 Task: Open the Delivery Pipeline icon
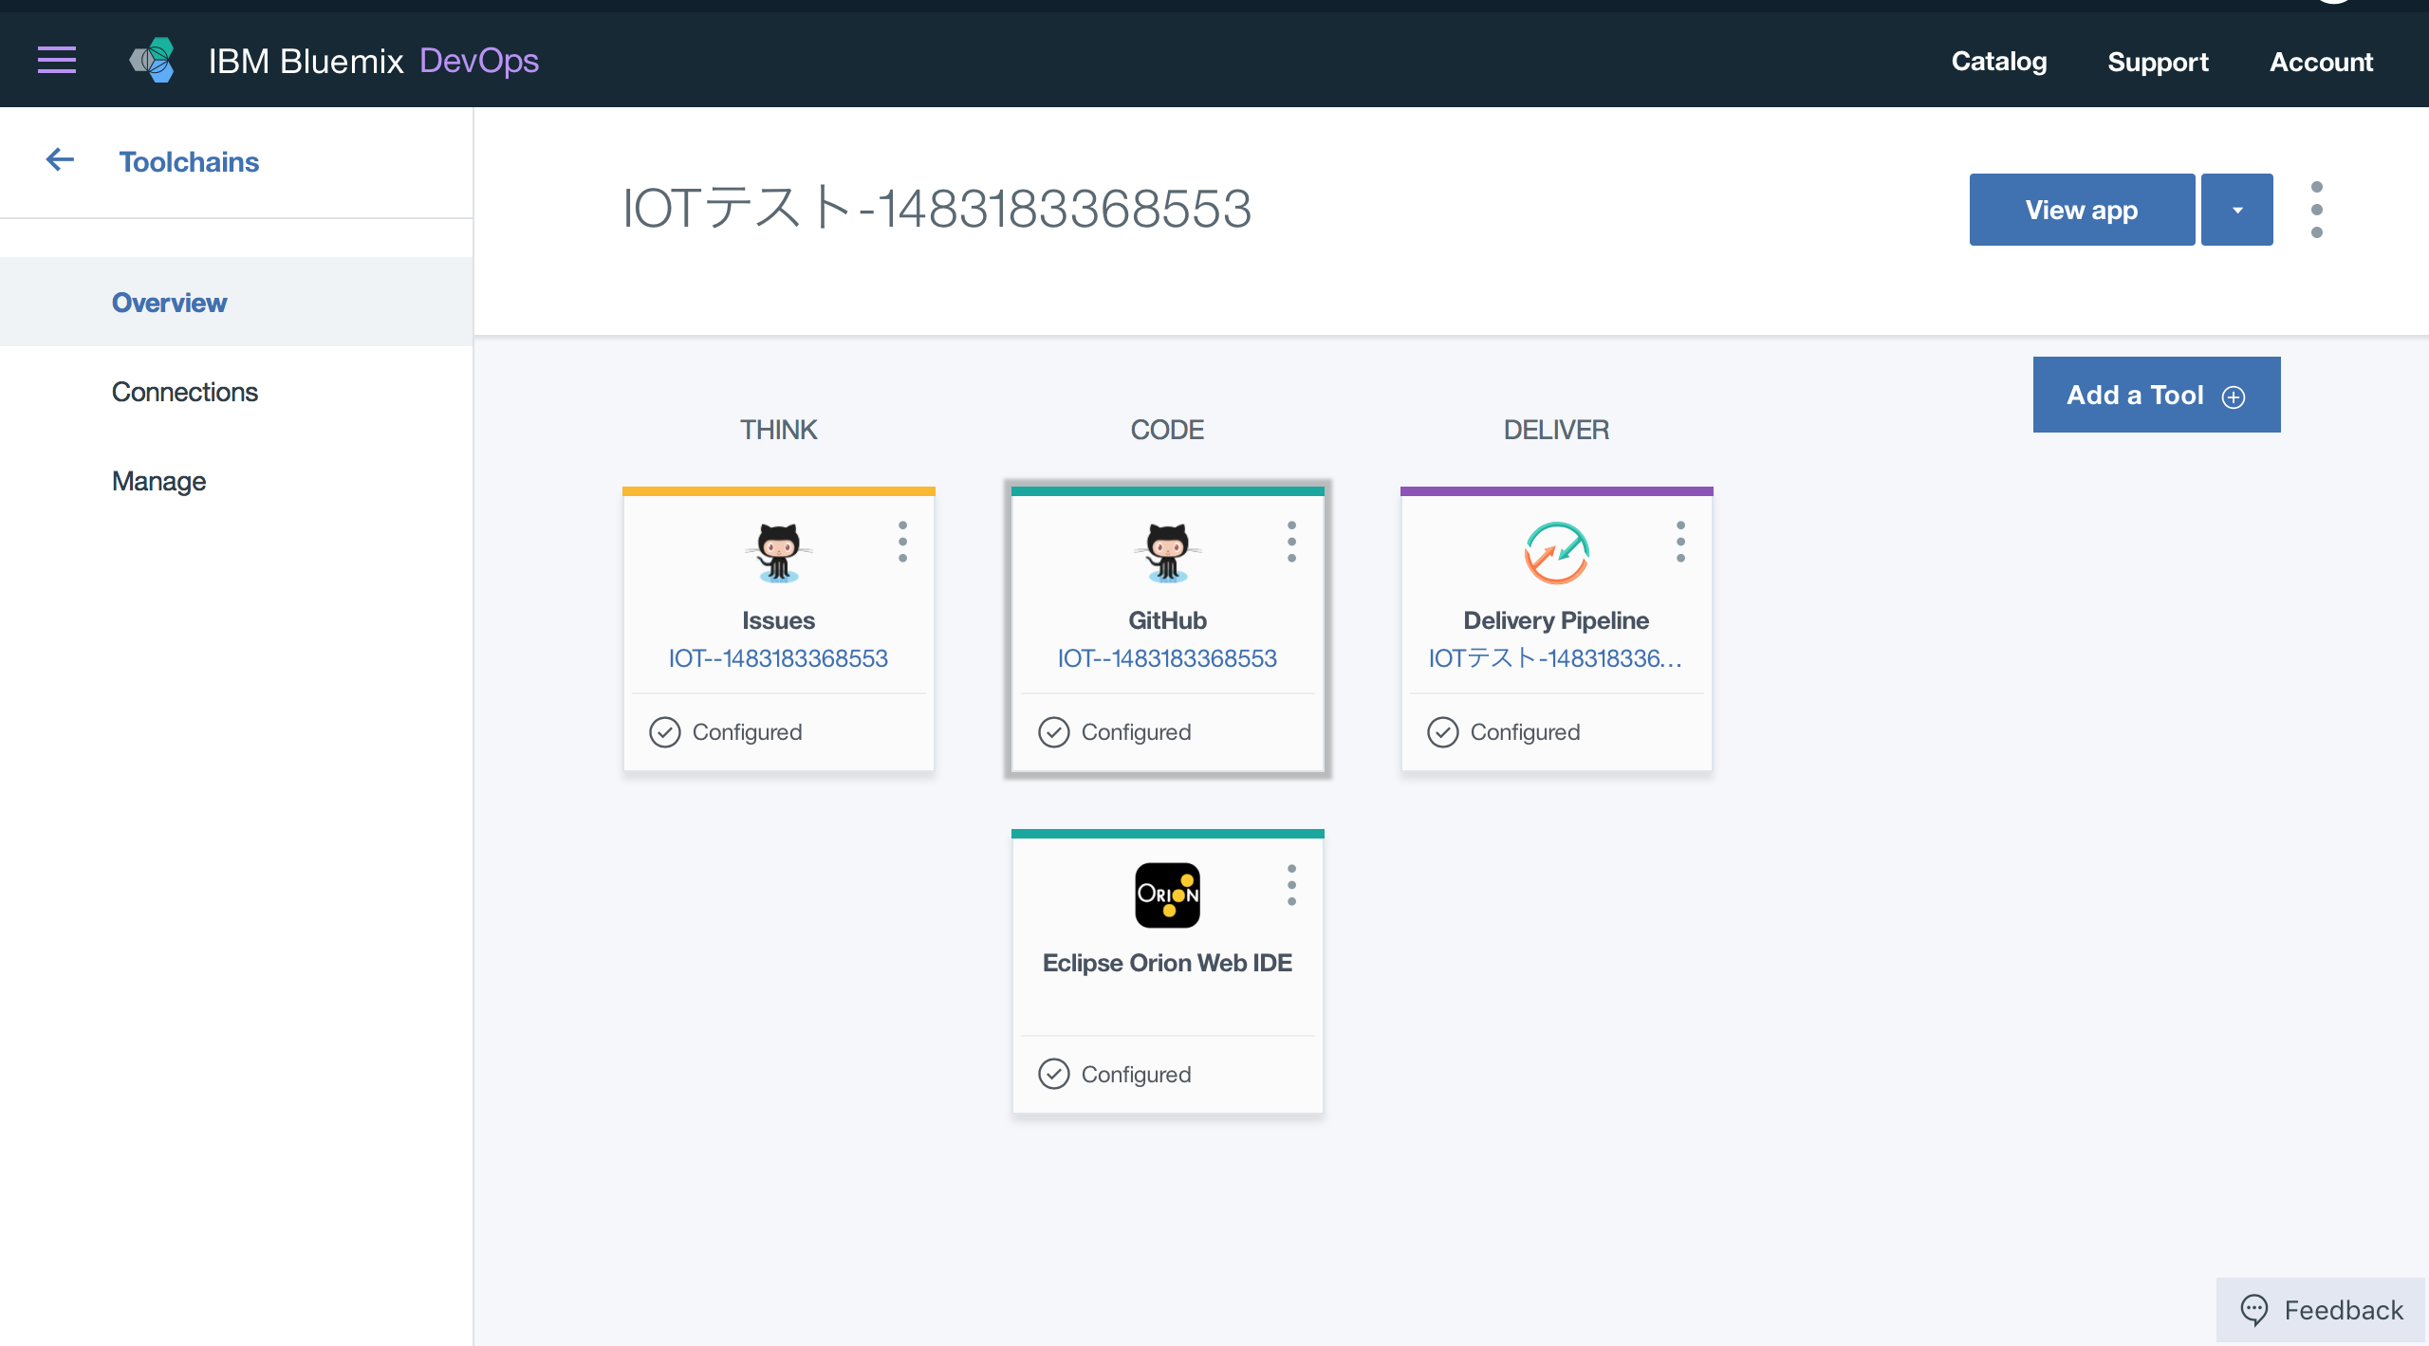point(1556,552)
